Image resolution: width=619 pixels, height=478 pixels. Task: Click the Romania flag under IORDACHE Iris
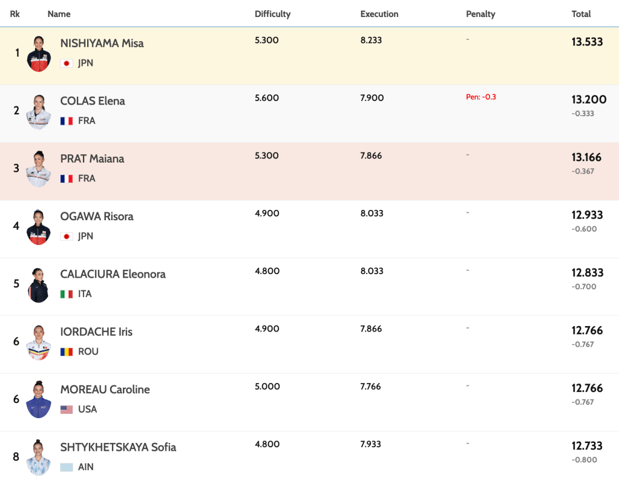point(67,352)
